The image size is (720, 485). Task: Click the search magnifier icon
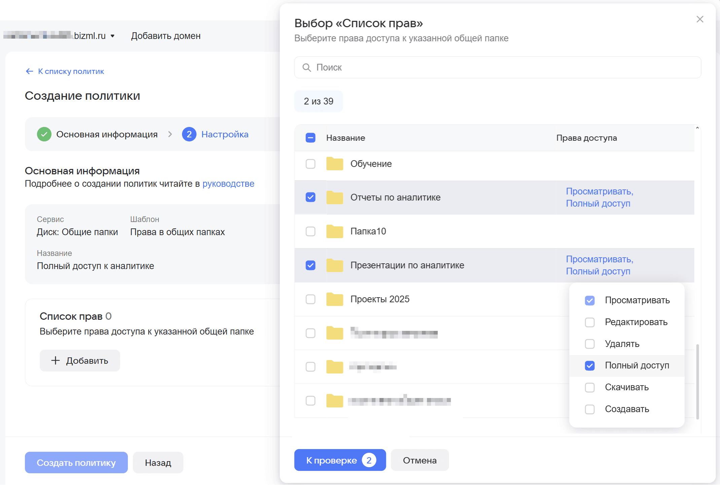(x=307, y=68)
